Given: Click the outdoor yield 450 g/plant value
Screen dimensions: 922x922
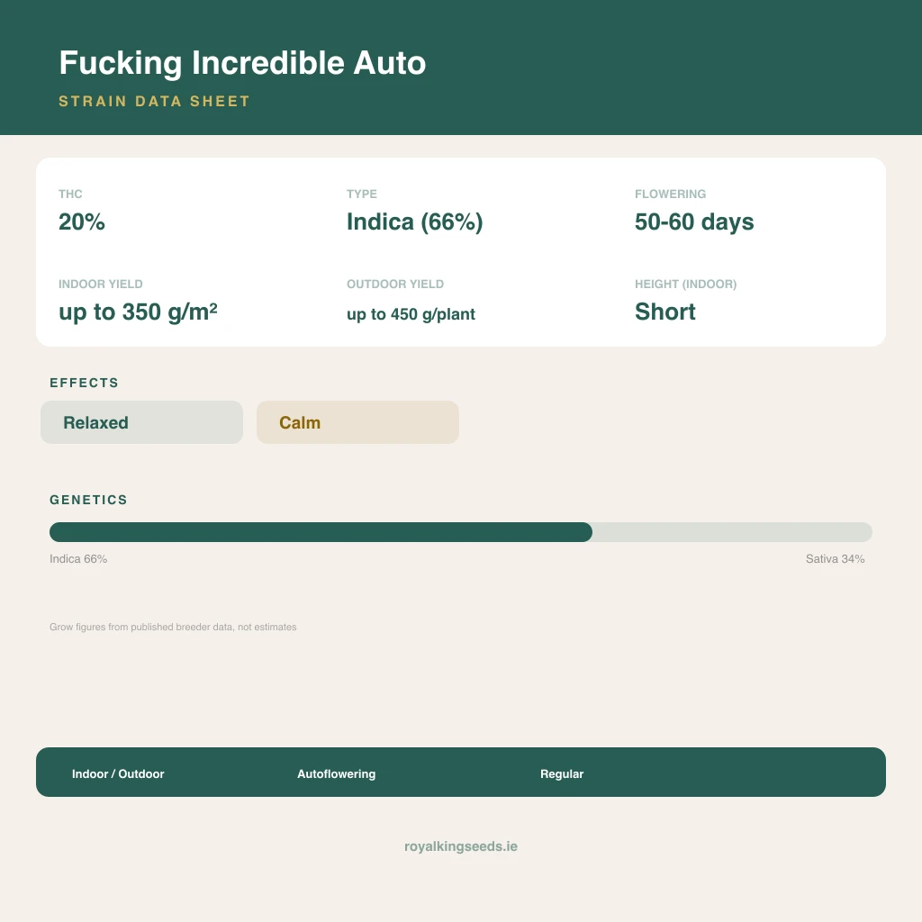Looking at the screenshot, I should pyautogui.click(x=411, y=314).
